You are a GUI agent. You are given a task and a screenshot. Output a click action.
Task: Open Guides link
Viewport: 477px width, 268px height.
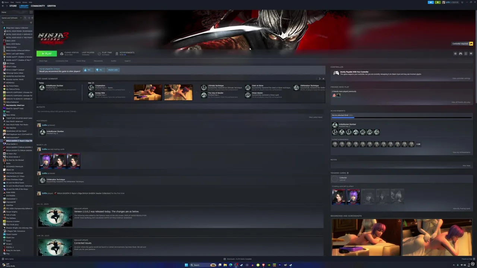114,61
